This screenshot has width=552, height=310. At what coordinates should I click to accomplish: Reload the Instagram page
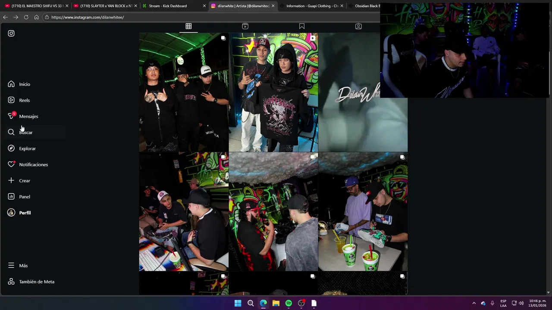pyautogui.click(x=26, y=17)
